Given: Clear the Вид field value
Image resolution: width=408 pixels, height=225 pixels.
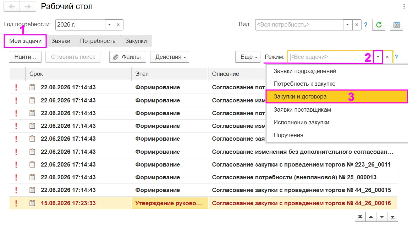Looking at the screenshot, I should tap(357, 25).
